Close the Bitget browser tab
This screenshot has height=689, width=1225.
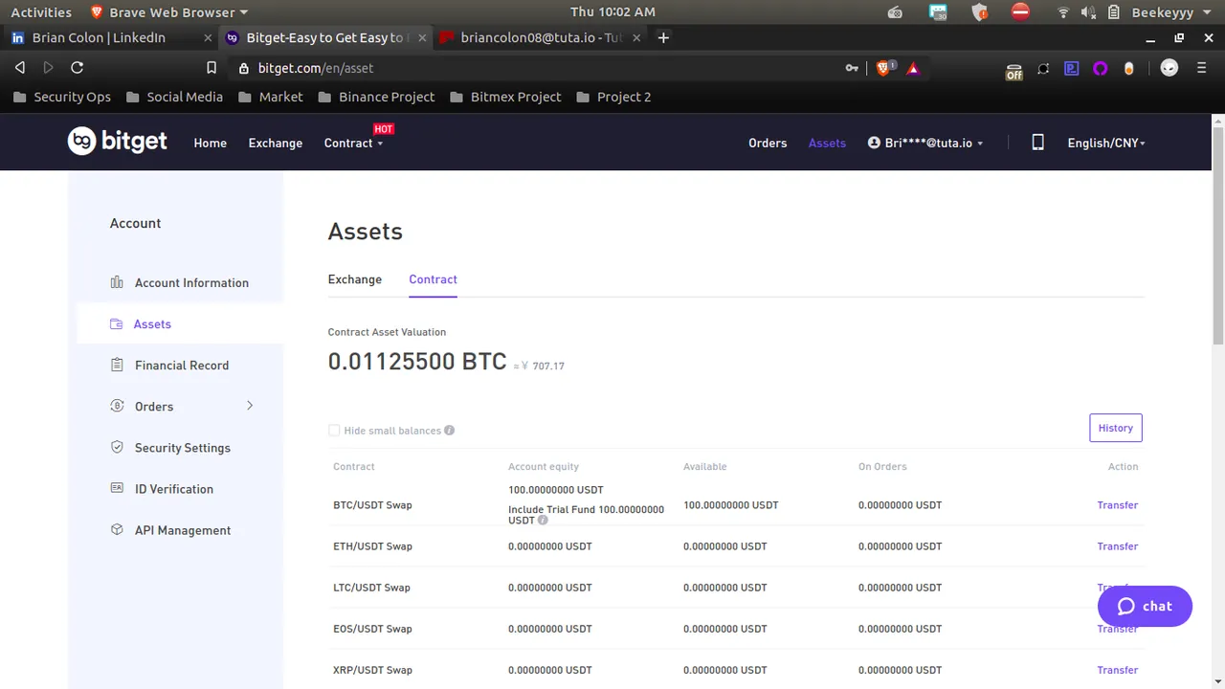pyautogui.click(x=422, y=37)
